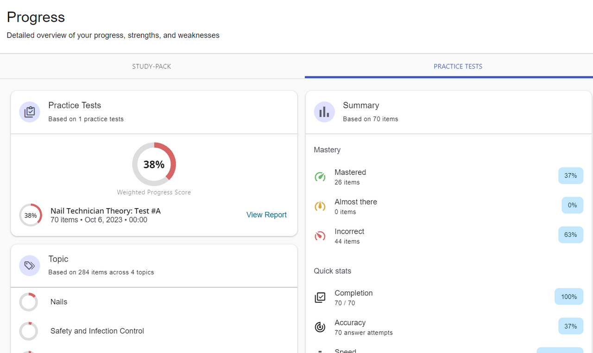Switch to the Study-Pack tab

[x=151, y=66]
